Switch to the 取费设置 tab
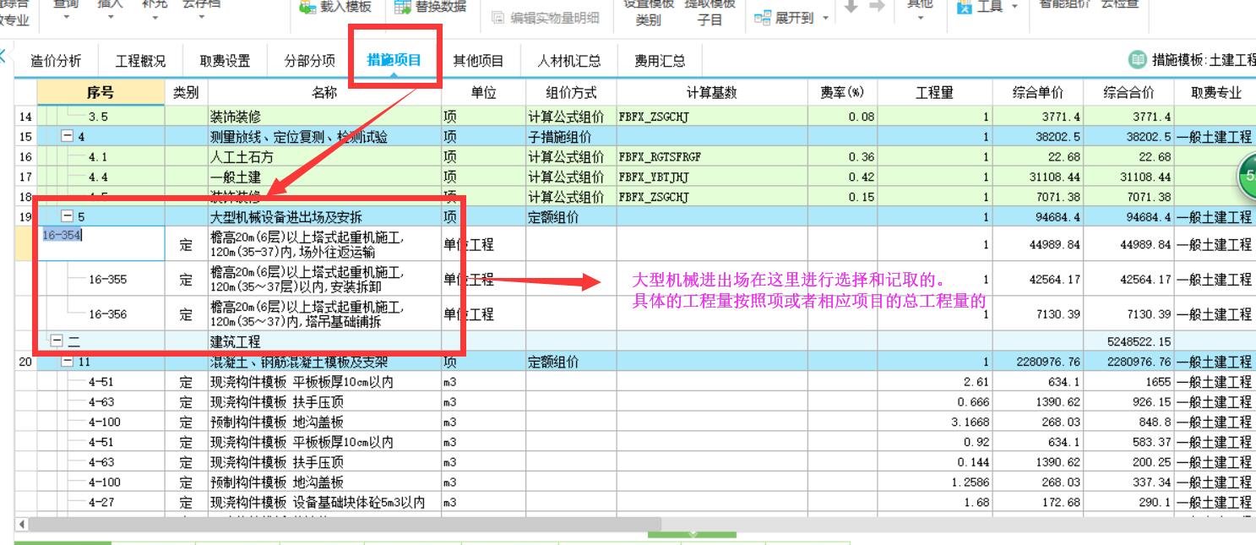1256x545 pixels. (226, 61)
